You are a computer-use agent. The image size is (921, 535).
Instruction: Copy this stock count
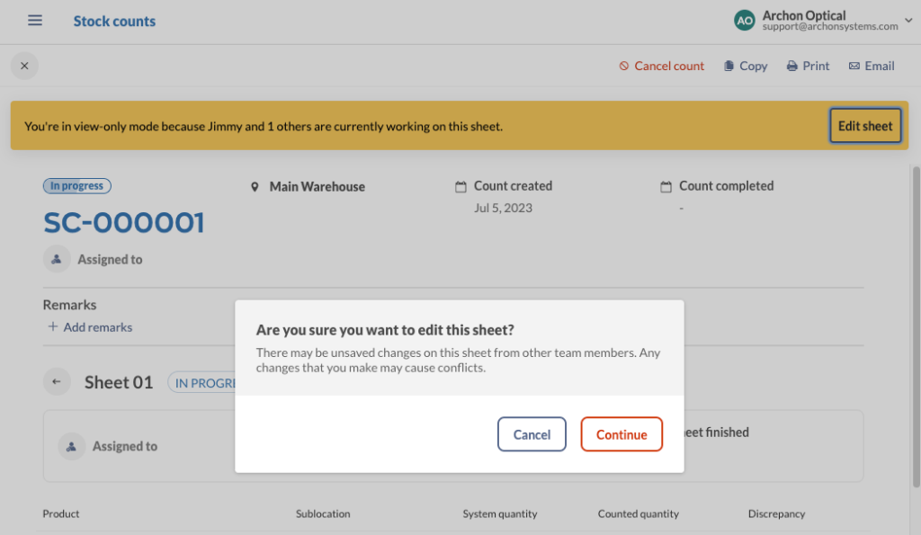tap(745, 65)
